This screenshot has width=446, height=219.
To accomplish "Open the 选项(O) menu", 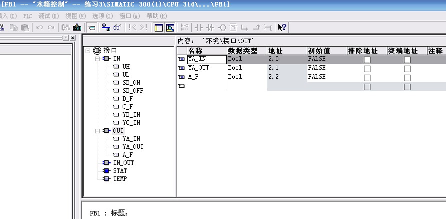I will click(x=102, y=16).
